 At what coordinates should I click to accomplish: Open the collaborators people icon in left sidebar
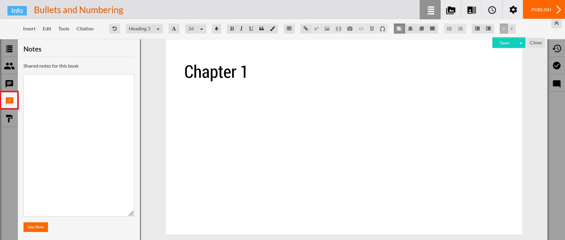point(9,66)
